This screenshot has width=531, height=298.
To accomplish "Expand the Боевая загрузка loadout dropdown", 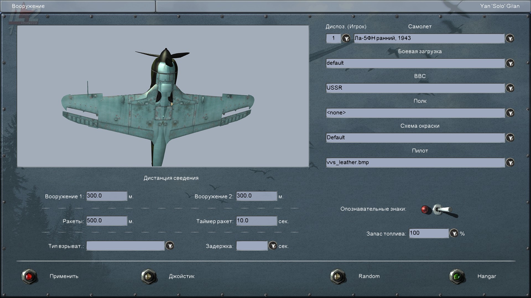I will 510,63.
